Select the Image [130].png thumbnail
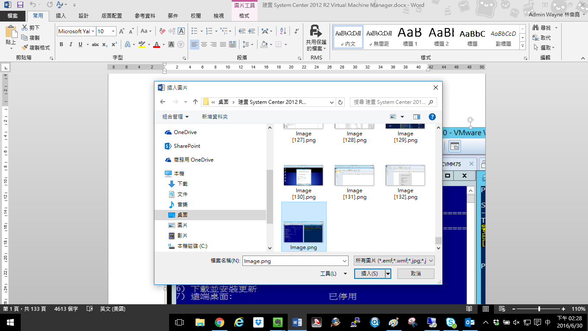 click(x=304, y=182)
